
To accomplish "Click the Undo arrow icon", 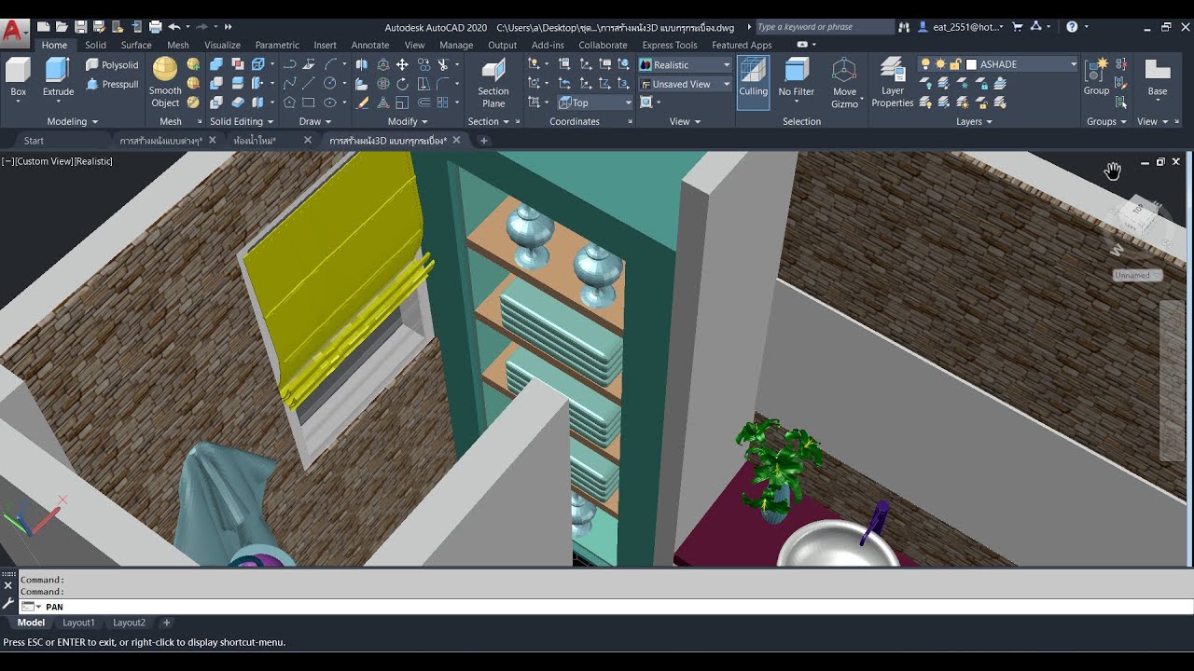I will click(x=174, y=27).
